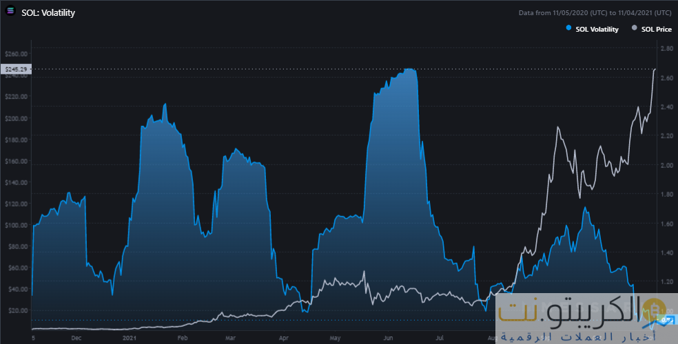Click the Apr label on time axis
Image resolution: width=678 pixels, height=344 pixels.
(x=283, y=338)
